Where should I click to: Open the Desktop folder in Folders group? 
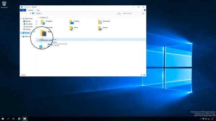[x=74, y=22]
